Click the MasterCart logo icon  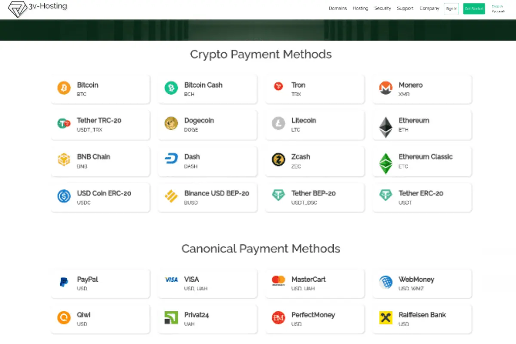click(278, 281)
